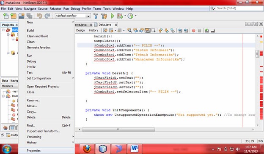Click the Windows Start button
Screen dimensions: 264x154
(x=7, y=149)
